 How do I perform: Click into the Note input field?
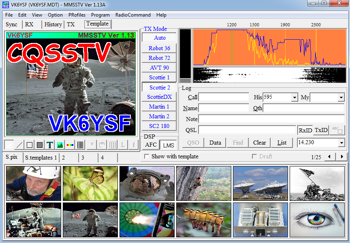click(271, 119)
